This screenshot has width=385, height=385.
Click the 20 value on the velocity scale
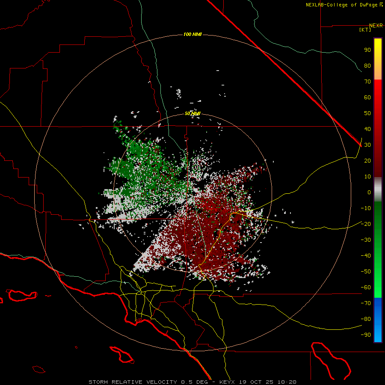367,161
